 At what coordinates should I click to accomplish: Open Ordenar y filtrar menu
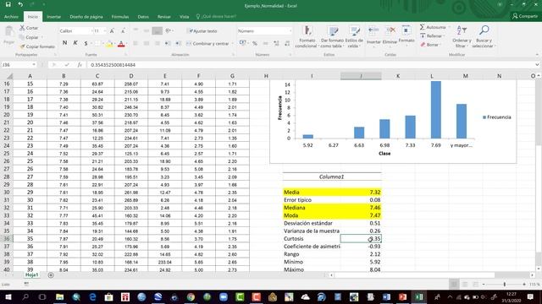tap(462, 36)
